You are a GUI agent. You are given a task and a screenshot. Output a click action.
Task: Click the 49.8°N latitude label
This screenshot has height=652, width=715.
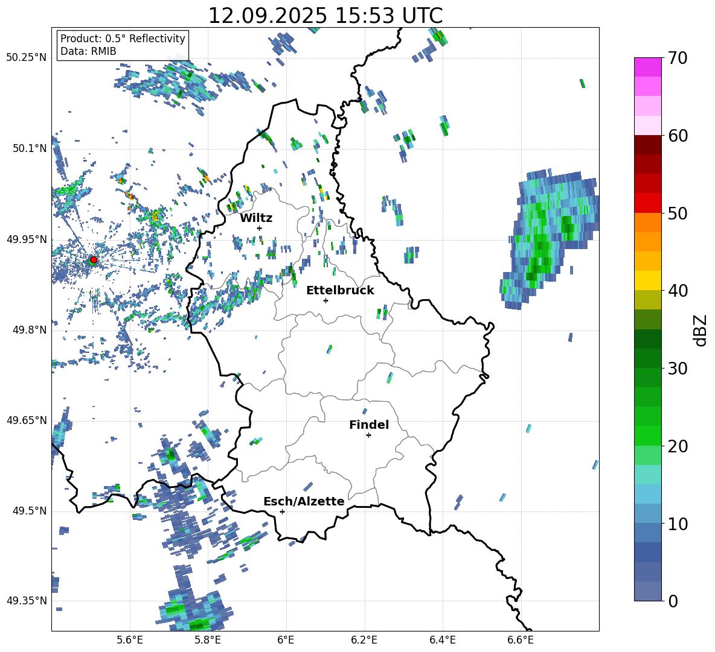point(30,330)
